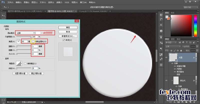Open the 混合模式 blend mode dropdown
This screenshot has height=104, width=200.
coord(25,33)
